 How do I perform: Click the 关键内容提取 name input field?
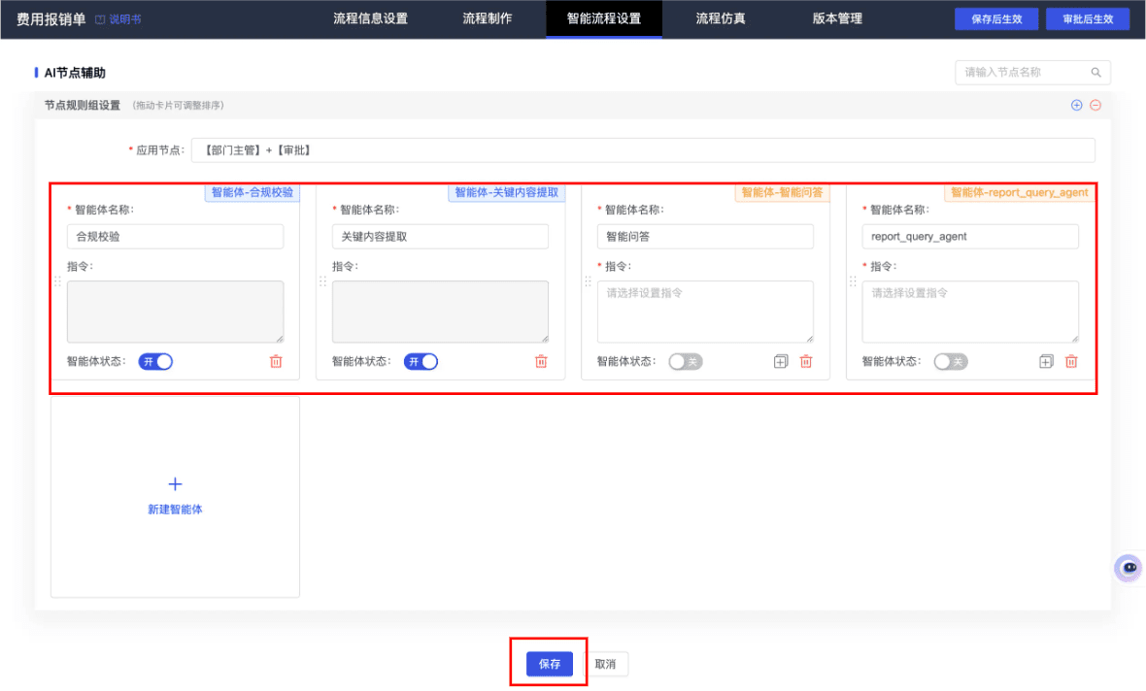coord(440,237)
